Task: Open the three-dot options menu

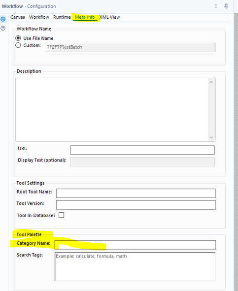Action: (216, 6)
